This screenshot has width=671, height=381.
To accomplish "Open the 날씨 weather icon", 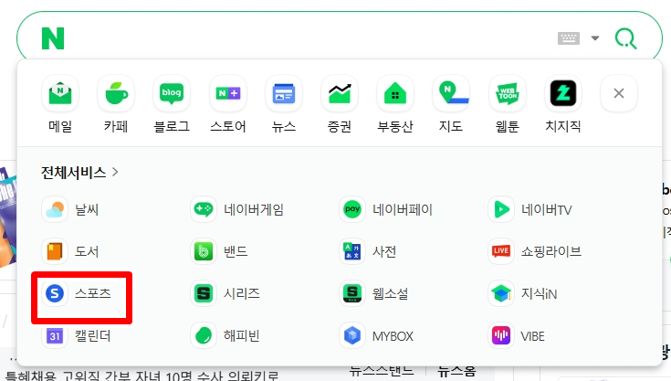I will (x=55, y=209).
